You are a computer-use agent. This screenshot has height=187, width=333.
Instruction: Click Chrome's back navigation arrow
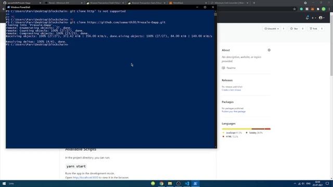pos(4,9)
